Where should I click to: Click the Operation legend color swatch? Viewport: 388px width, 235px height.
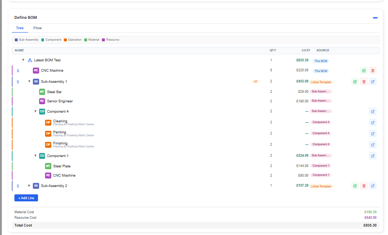click(x=65, y=40)
